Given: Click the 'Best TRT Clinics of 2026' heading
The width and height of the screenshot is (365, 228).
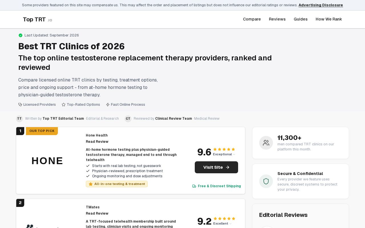Looking at the screenshot, I should (72, 46).
